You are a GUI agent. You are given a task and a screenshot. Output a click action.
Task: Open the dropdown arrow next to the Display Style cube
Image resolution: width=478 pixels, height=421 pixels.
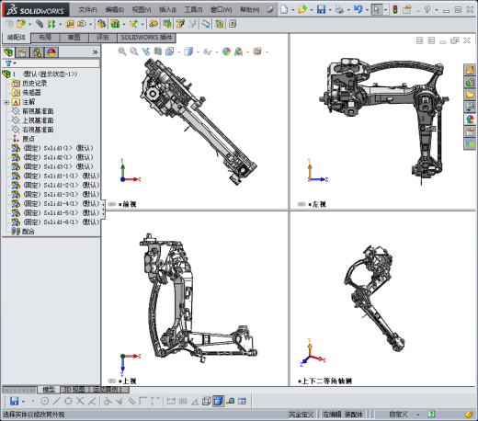198,52
